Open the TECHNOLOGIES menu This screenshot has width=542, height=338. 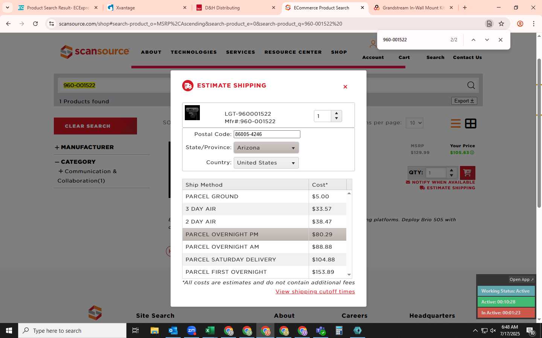coord(194,52)
